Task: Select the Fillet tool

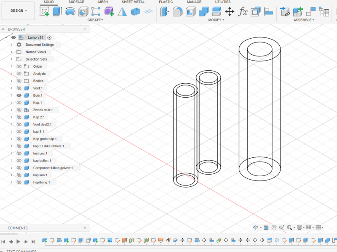Action: coord(177,11)
